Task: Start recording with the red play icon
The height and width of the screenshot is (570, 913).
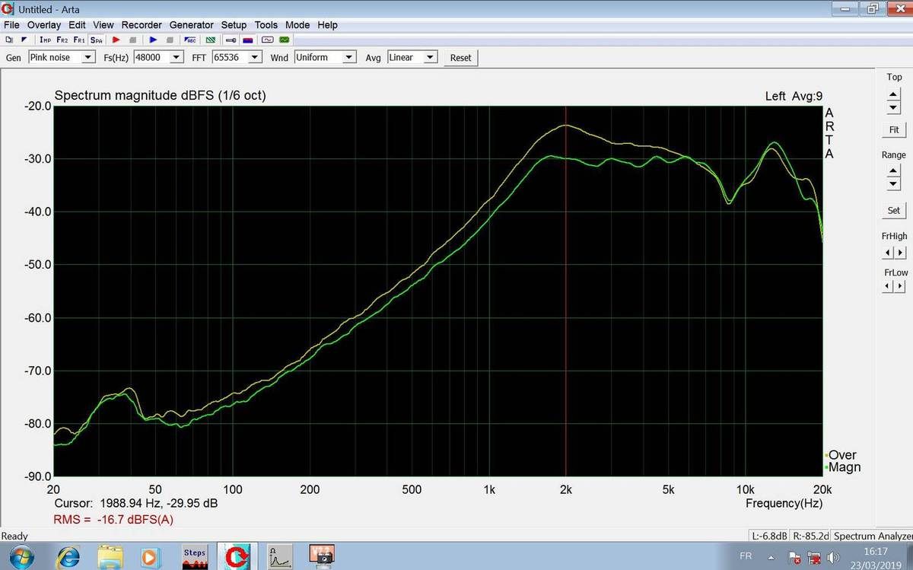Action: pyautogui.click(x=116, y=40)
